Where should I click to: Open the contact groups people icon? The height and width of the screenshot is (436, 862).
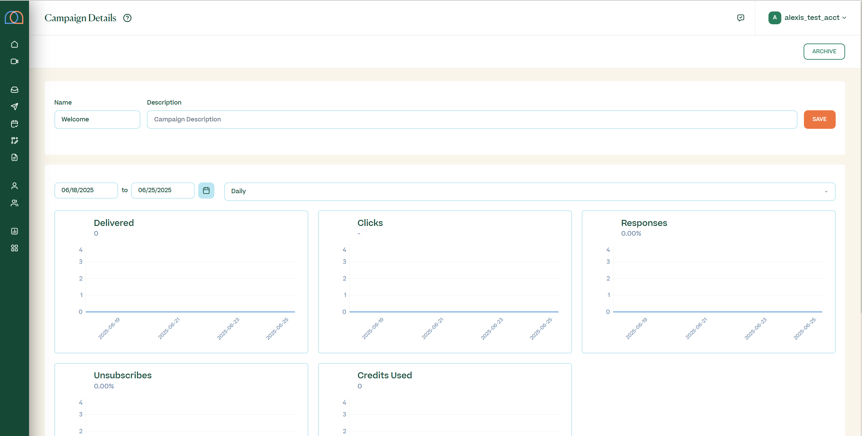(15, 203)
